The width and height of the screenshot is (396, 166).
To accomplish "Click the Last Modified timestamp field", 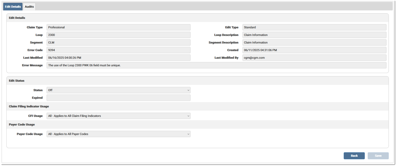I will coord(118,58).
